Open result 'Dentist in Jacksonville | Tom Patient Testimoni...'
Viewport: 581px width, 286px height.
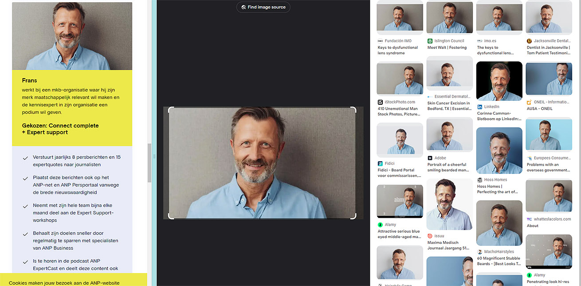(549, 50)
